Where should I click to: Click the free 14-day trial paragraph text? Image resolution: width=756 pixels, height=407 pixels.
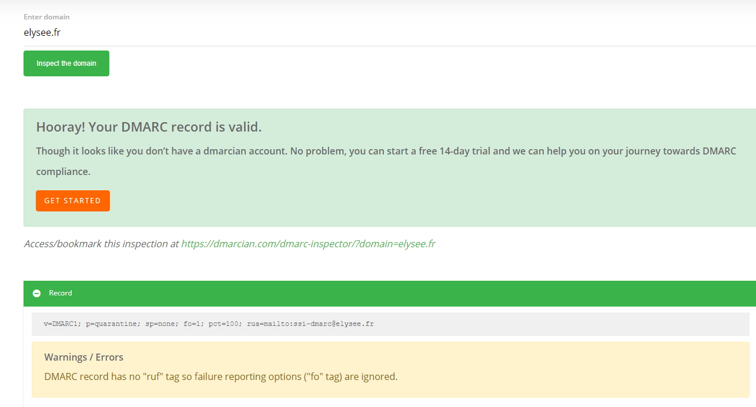click(386, 152)
